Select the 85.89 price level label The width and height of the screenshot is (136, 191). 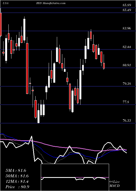[x=127, y=5]
